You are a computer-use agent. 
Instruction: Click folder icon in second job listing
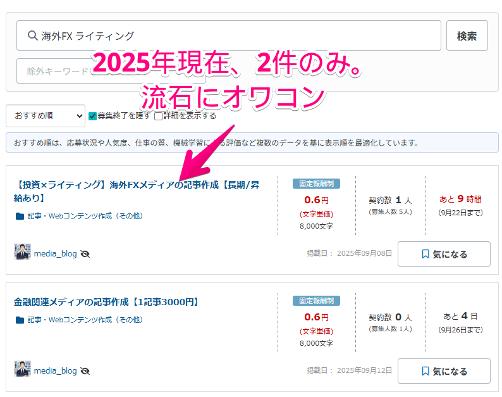click(x=20, y=320)
